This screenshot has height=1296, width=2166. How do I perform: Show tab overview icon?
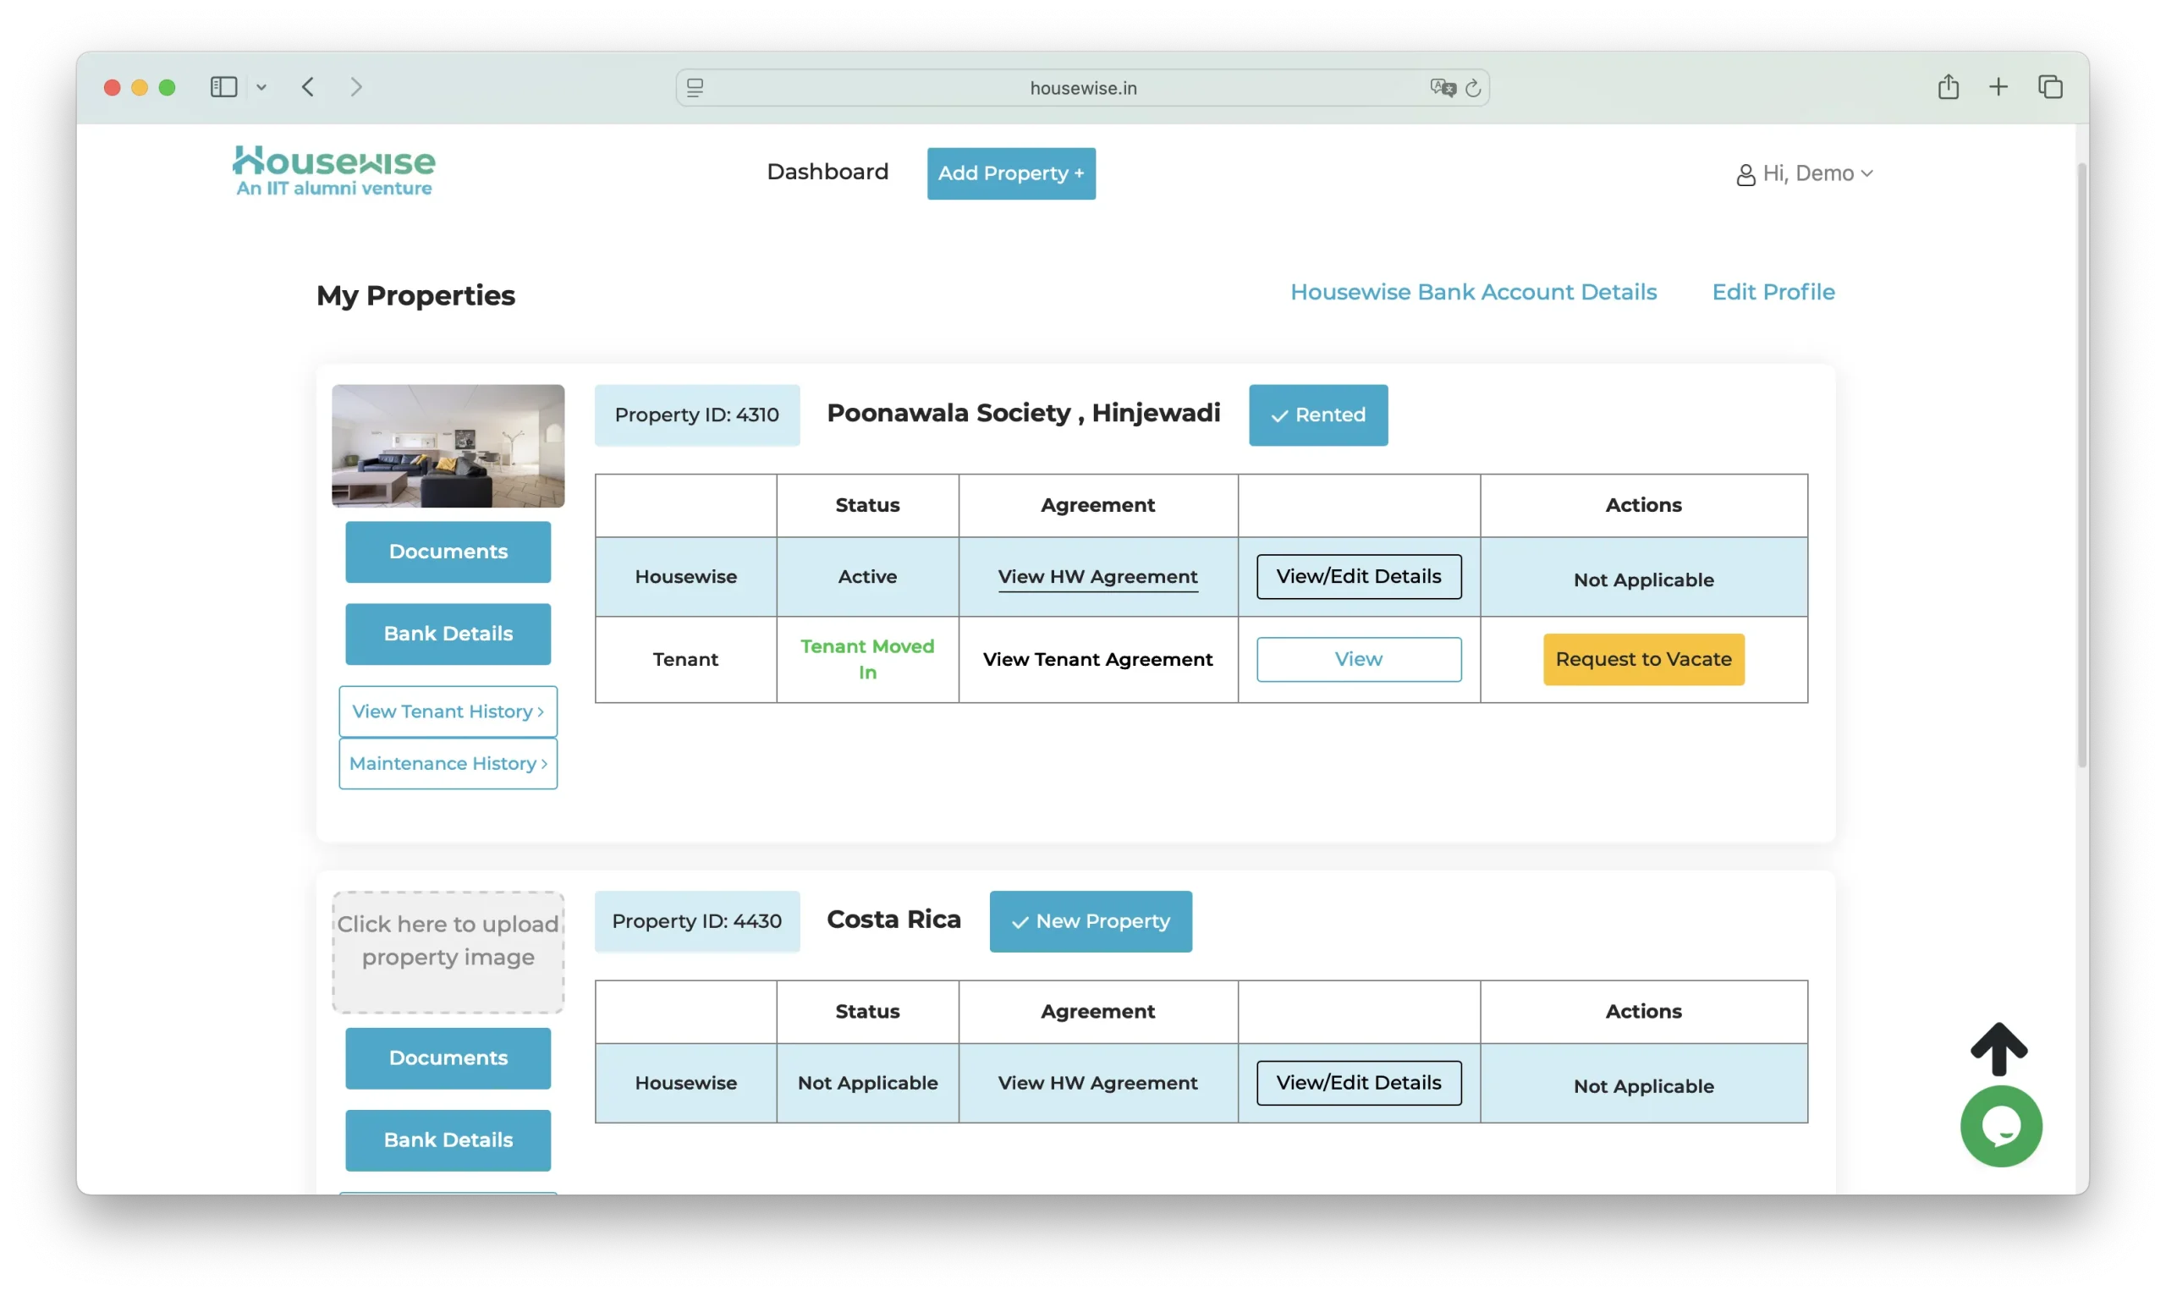pyautogui.click(x=2050, y=87)
